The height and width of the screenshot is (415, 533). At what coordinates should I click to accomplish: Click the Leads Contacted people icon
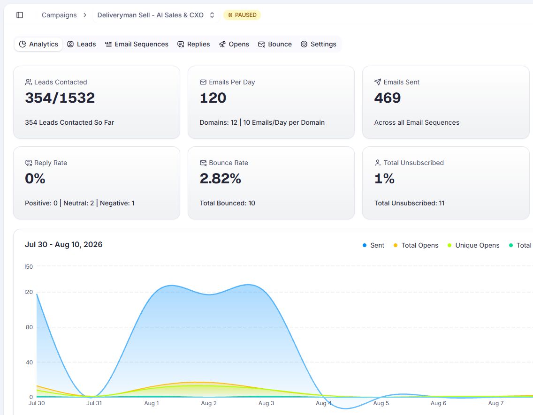(29, 82)
